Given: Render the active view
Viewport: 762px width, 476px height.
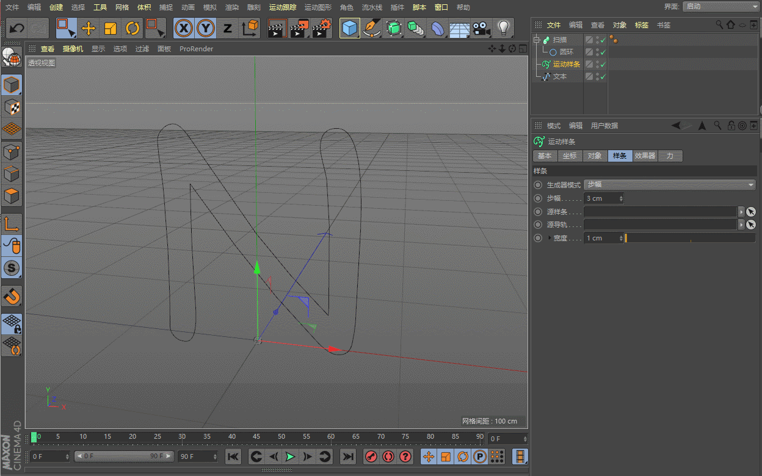Looking at the screenshot, I should 277,28.
